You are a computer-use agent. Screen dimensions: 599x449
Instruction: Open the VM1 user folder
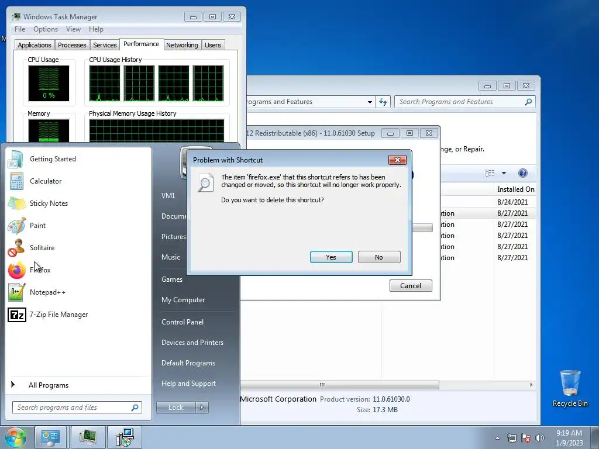[168, 195]
